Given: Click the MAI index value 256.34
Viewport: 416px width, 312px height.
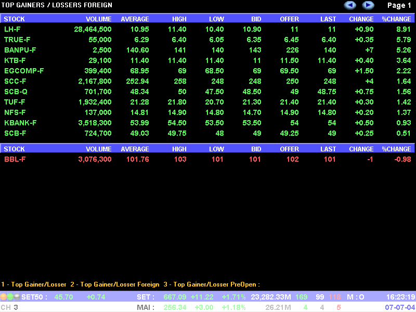Looking at the screenshot, I should tap(175, 307).
